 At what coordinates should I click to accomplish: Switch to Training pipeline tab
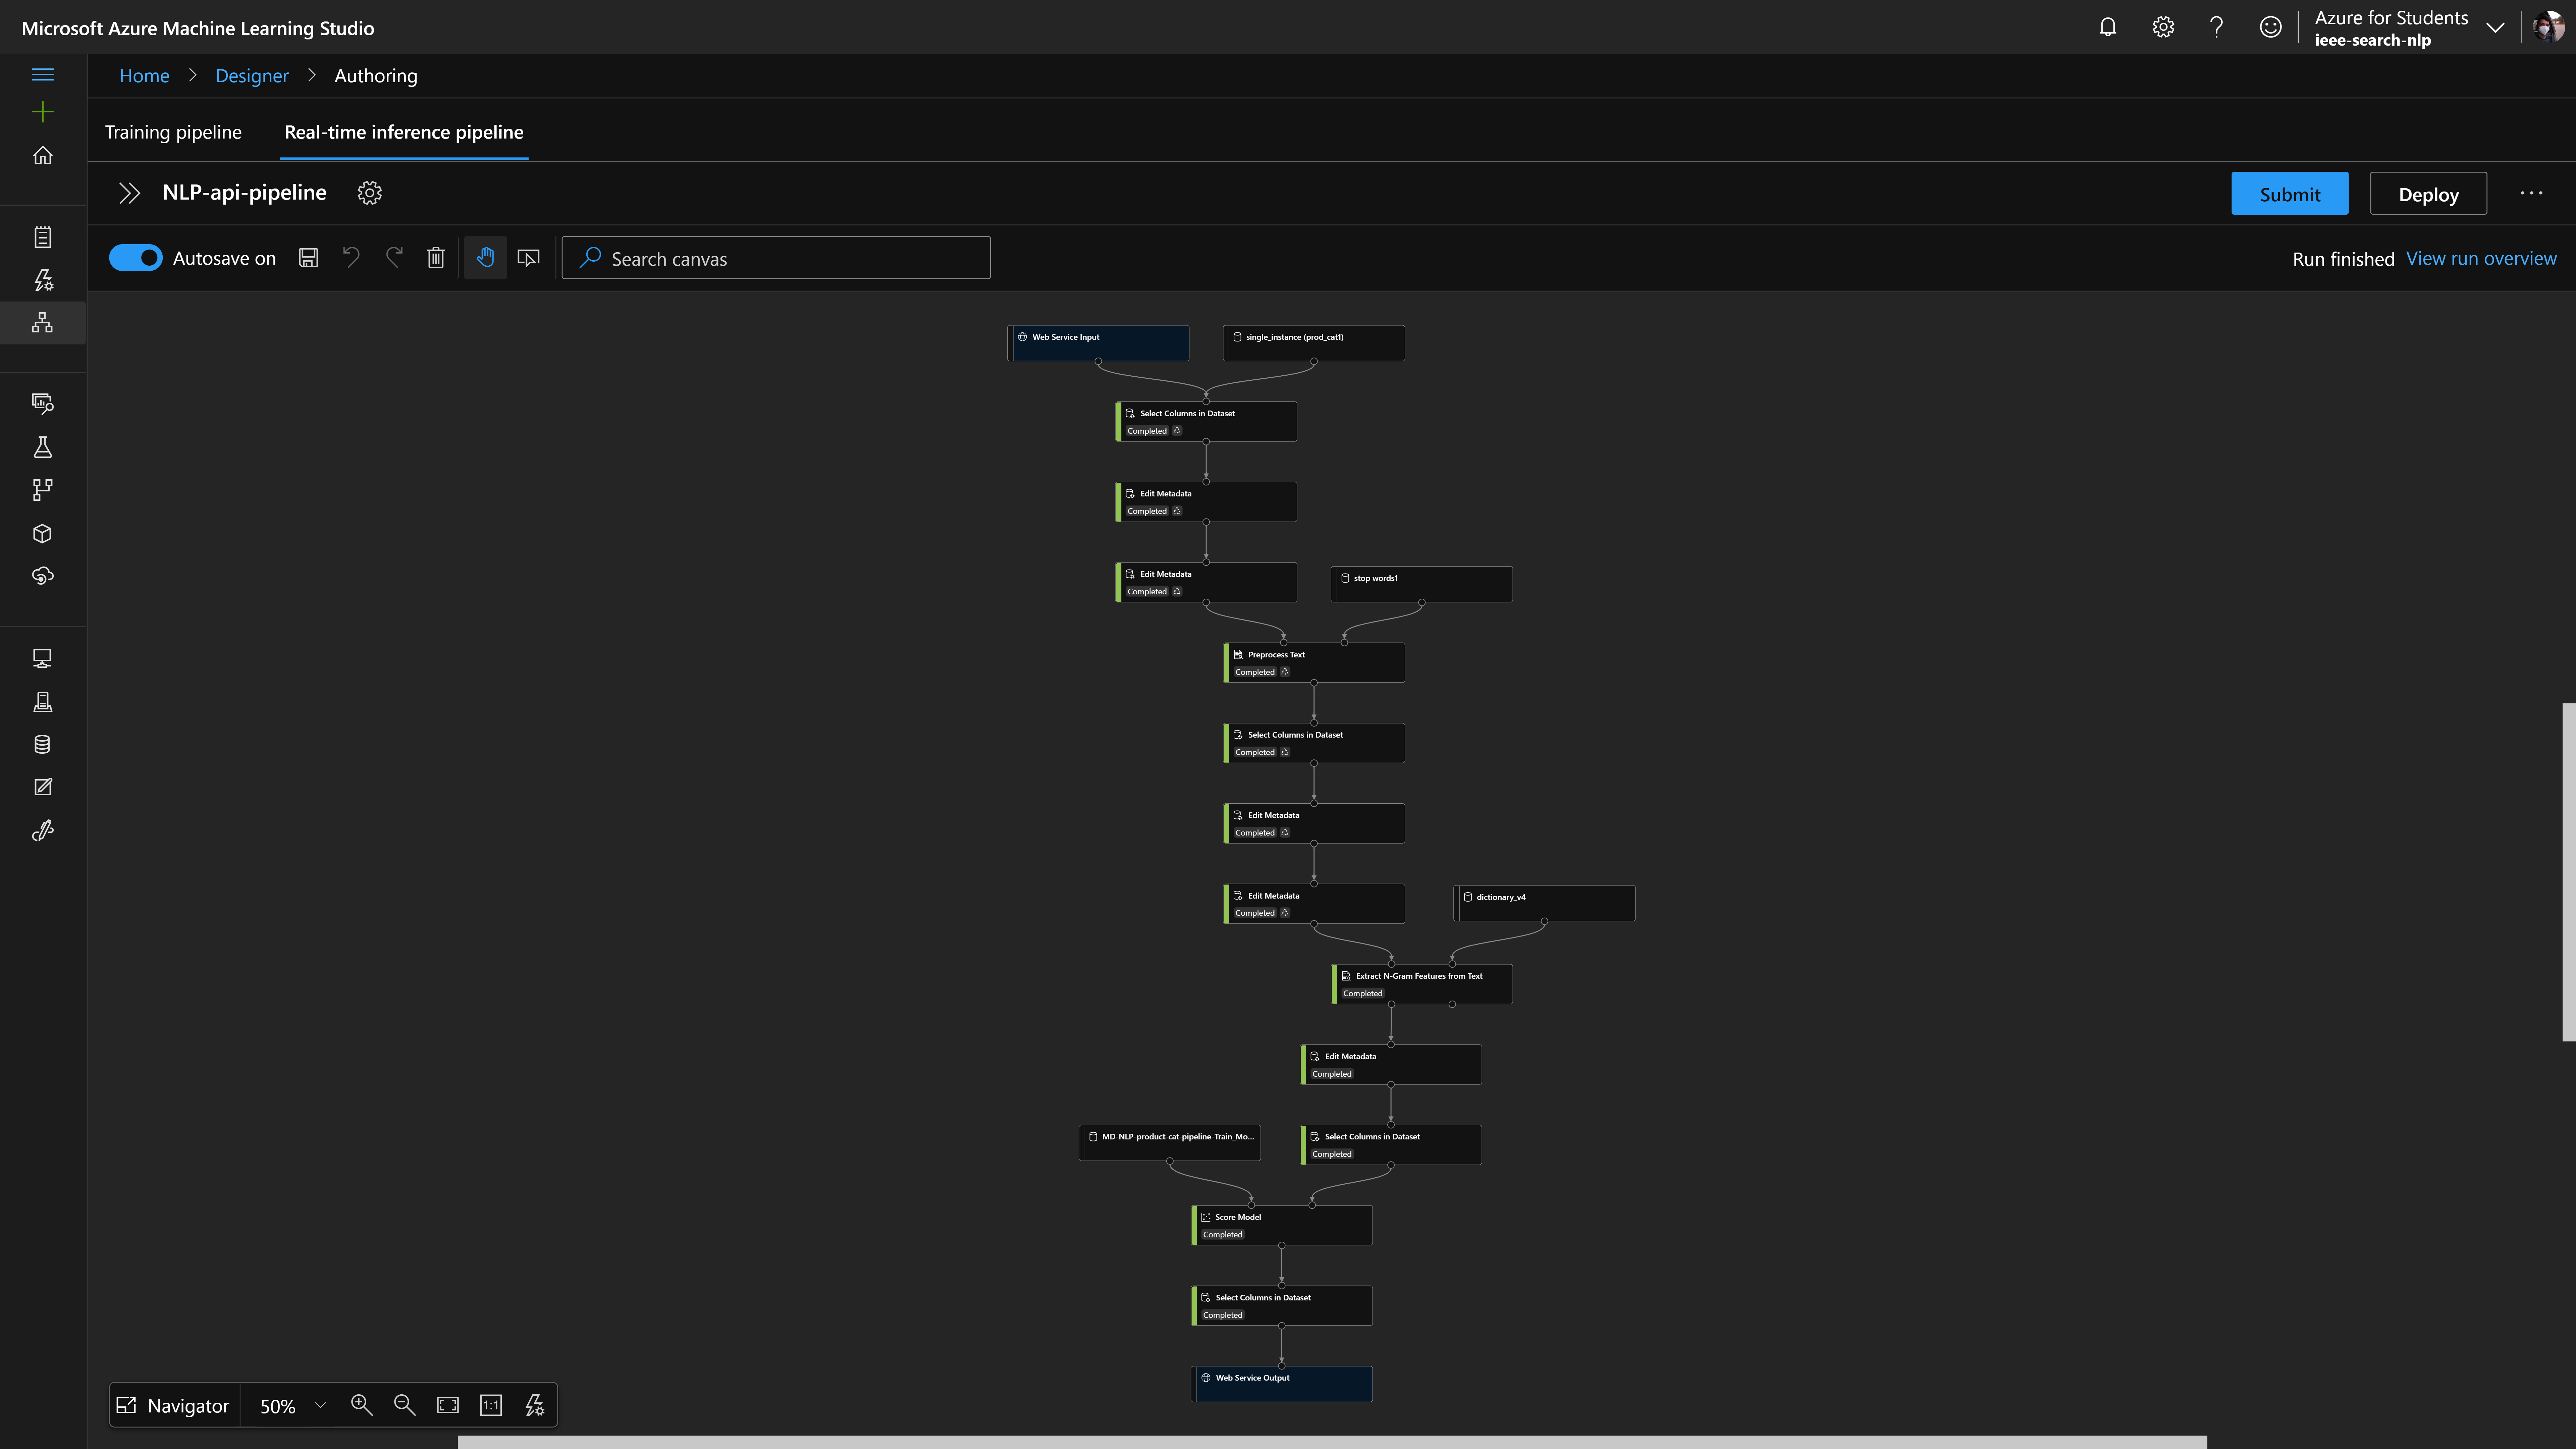pyautogui.click(x=173, y=132)
